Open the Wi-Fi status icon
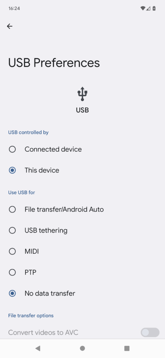The width and height of the screenshot is (165, 358). tap(143, 8)
